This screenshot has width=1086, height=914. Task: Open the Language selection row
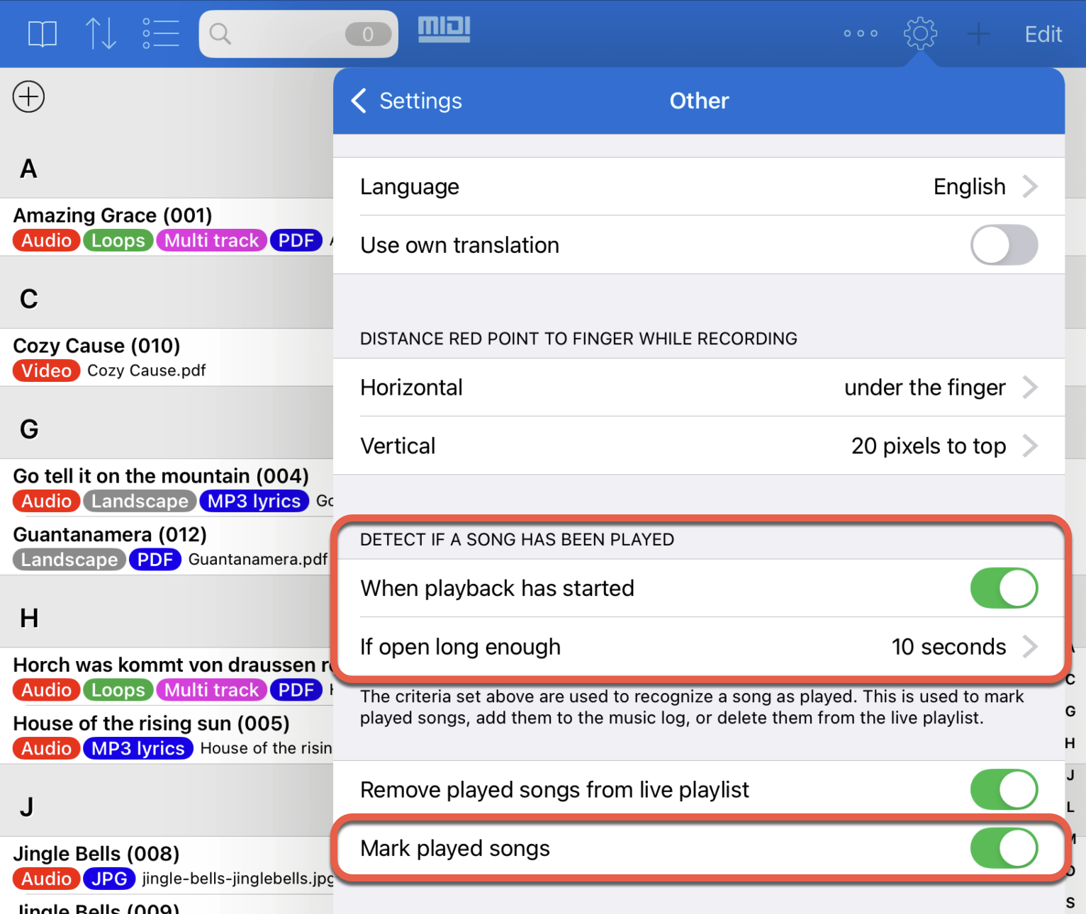tap(698, 187)
